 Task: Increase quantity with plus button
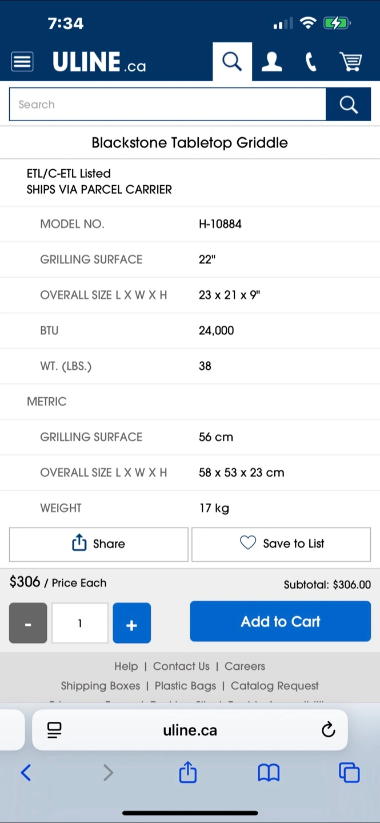click(131, 623)
